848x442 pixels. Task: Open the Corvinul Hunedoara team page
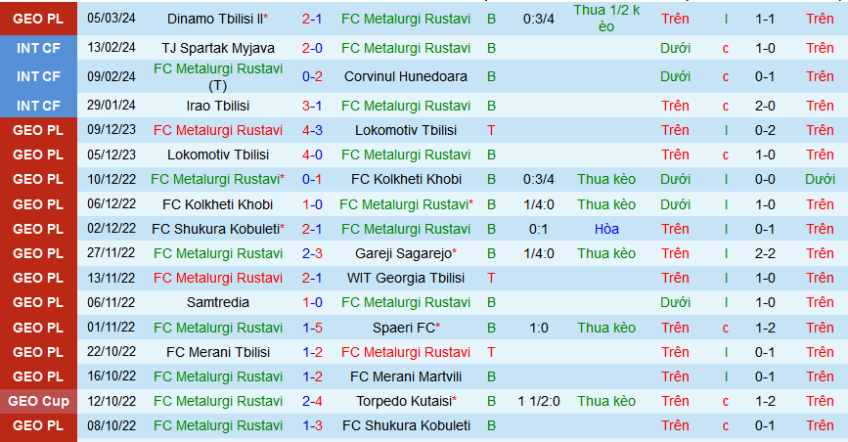pyautogui.click(x=406, y=76)
